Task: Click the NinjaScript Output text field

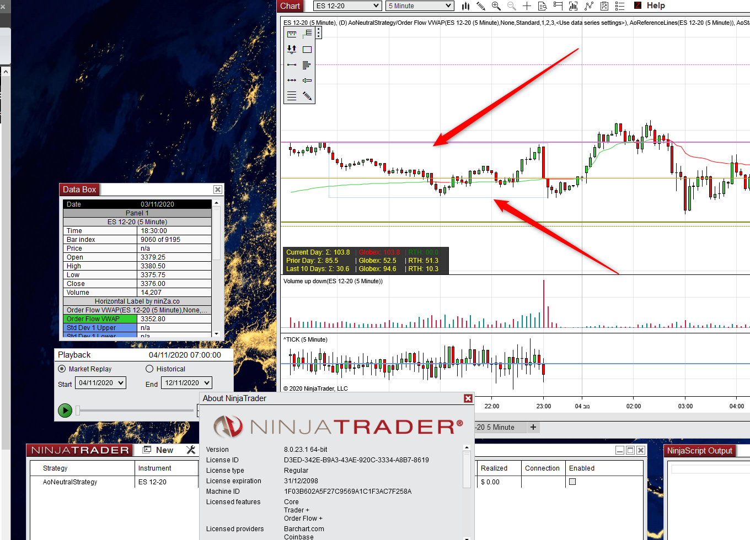Action: (710, 469)
